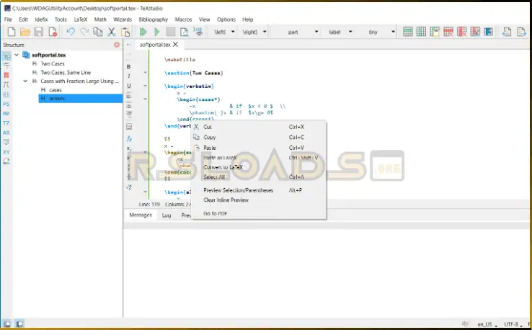532x330 pixels.
Task: Open the TZ TikZ sidebar panel
Action: coord(6,123)
